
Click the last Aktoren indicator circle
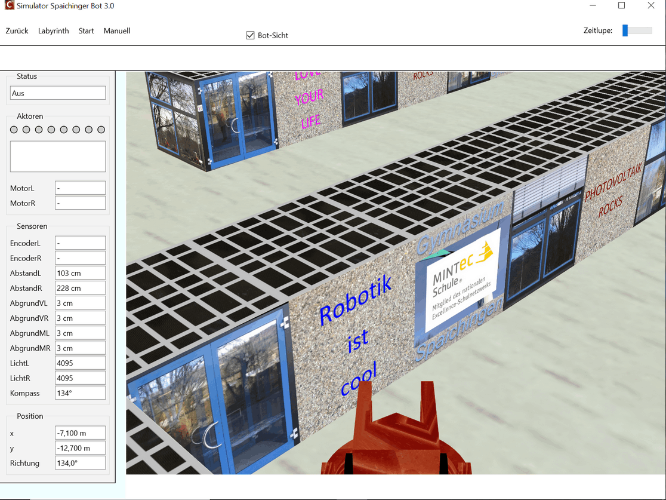[101, 130]
